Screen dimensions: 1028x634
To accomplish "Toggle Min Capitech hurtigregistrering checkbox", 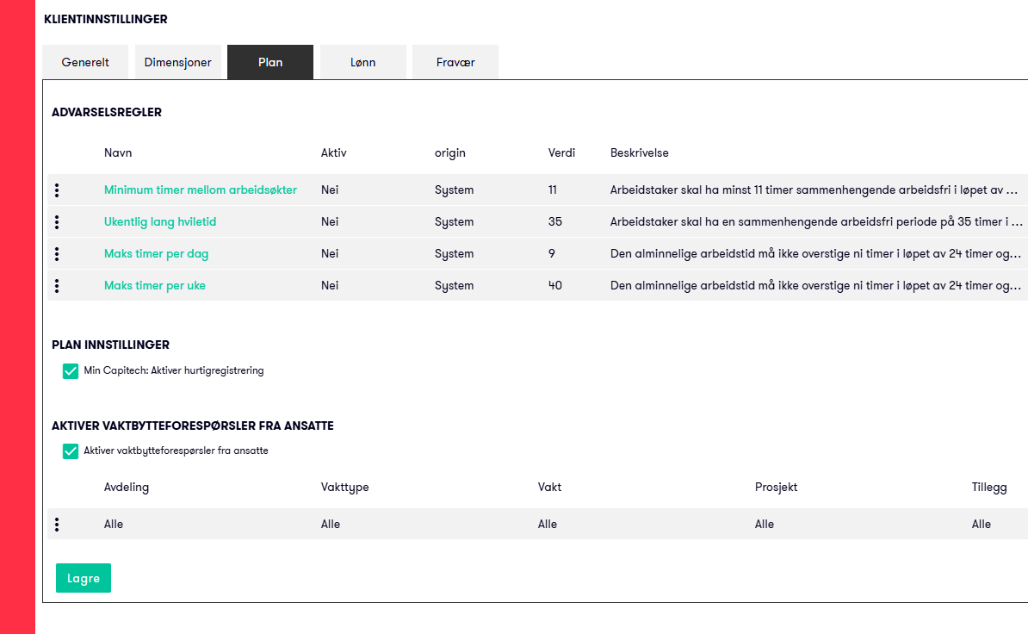I will (70, 371).
